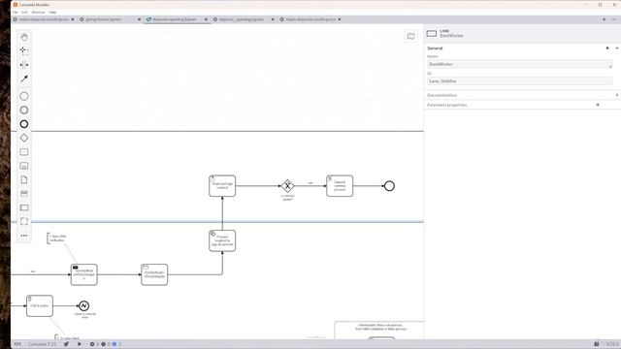This screenshot has height=349, width=621.
Task: Close the going-home.bpmn tab
Action: click(x=139, y=19)
